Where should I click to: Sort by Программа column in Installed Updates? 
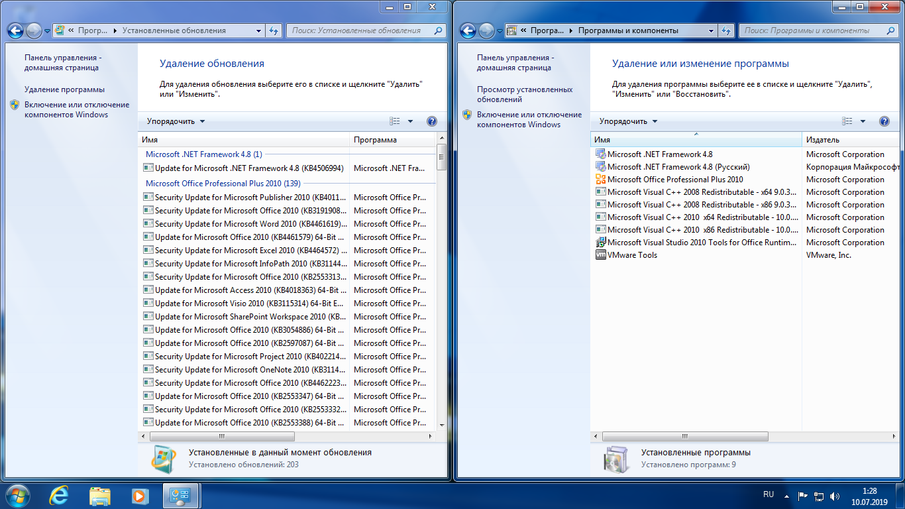(x=392, y=140)
